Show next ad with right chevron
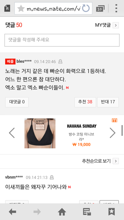This screenshot has height=220, width=124. tap(112, 133)
